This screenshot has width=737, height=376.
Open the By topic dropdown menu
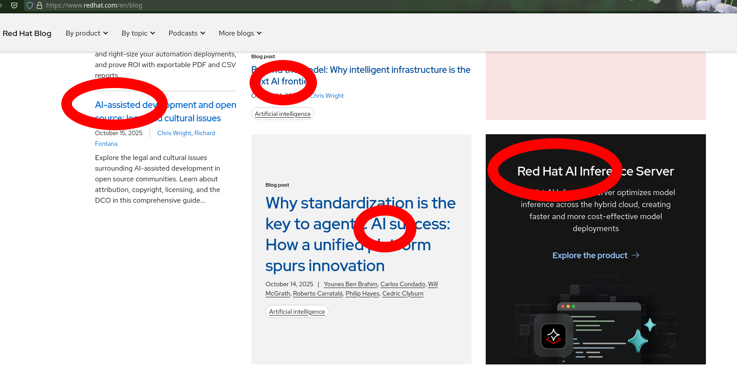click(138, 33)
